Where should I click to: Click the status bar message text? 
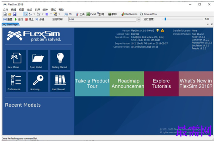click(x=20, y=138)
